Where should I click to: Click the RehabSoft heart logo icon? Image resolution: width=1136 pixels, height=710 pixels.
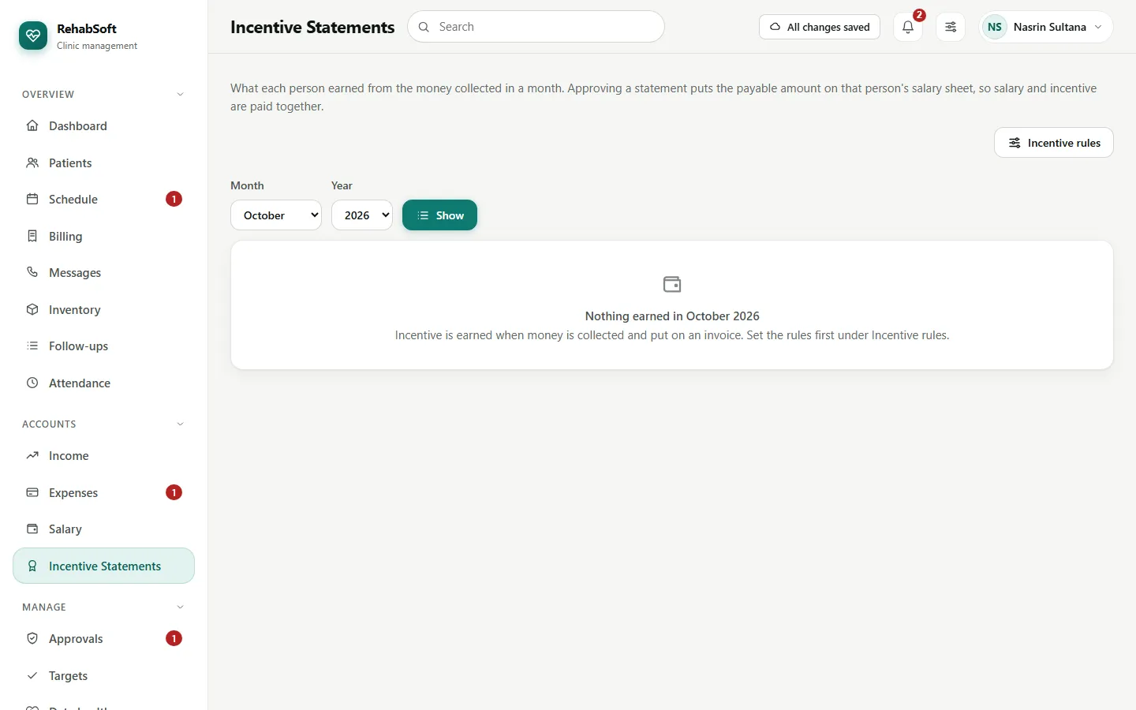click(x=33, y=35)
